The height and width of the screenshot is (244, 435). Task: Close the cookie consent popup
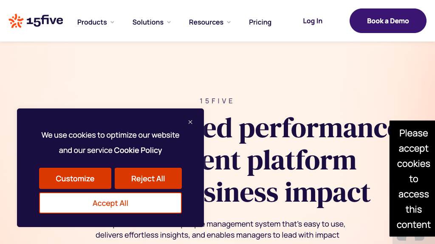pos(190,122)
